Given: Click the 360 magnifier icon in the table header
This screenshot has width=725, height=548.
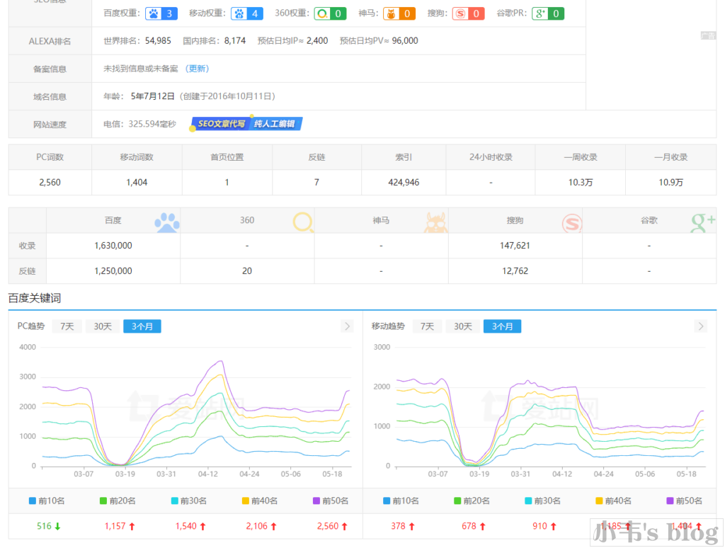Looking at the screenshot, I should coord(303,222).
